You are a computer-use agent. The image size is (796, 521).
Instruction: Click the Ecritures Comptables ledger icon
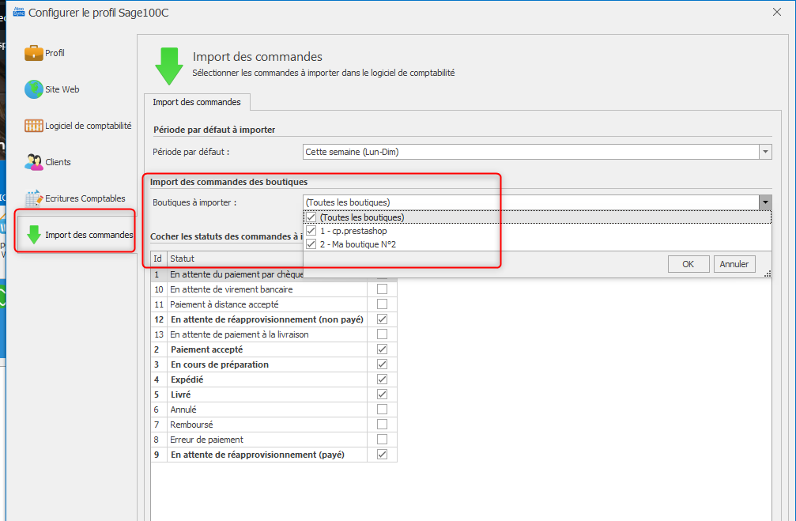[x=33, y=198]
